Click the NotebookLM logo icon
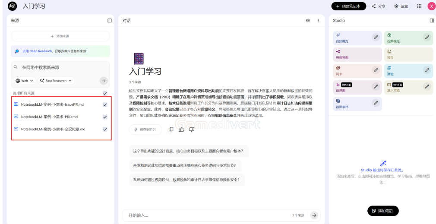Image resolution: width=436 pixels, height=224 pixels. (x=13, y=6)
